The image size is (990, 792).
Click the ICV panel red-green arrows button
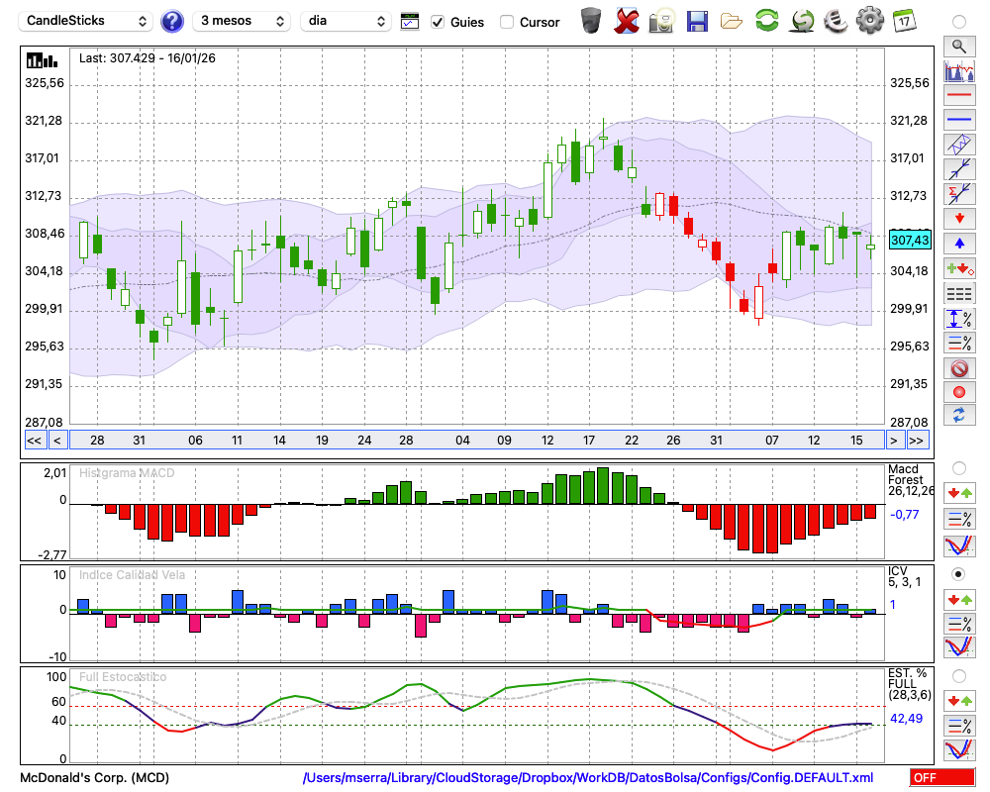(959, 599)
